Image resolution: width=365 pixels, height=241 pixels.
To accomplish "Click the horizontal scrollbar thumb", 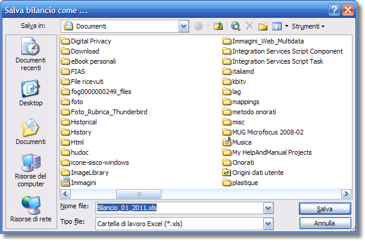I will (139, 194).
